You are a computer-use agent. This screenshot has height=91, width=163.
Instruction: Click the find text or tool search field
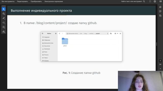(131, 2)
